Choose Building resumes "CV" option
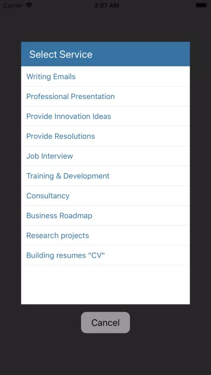 pyautogui.click(x=105, y=255)
